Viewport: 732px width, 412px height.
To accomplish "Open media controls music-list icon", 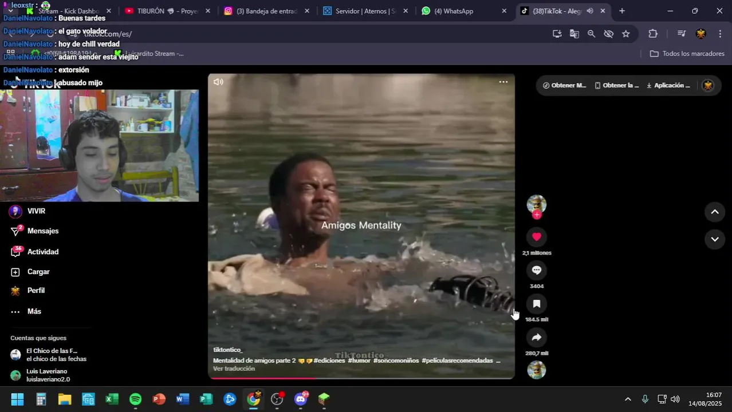I will (x=682, y=34).
